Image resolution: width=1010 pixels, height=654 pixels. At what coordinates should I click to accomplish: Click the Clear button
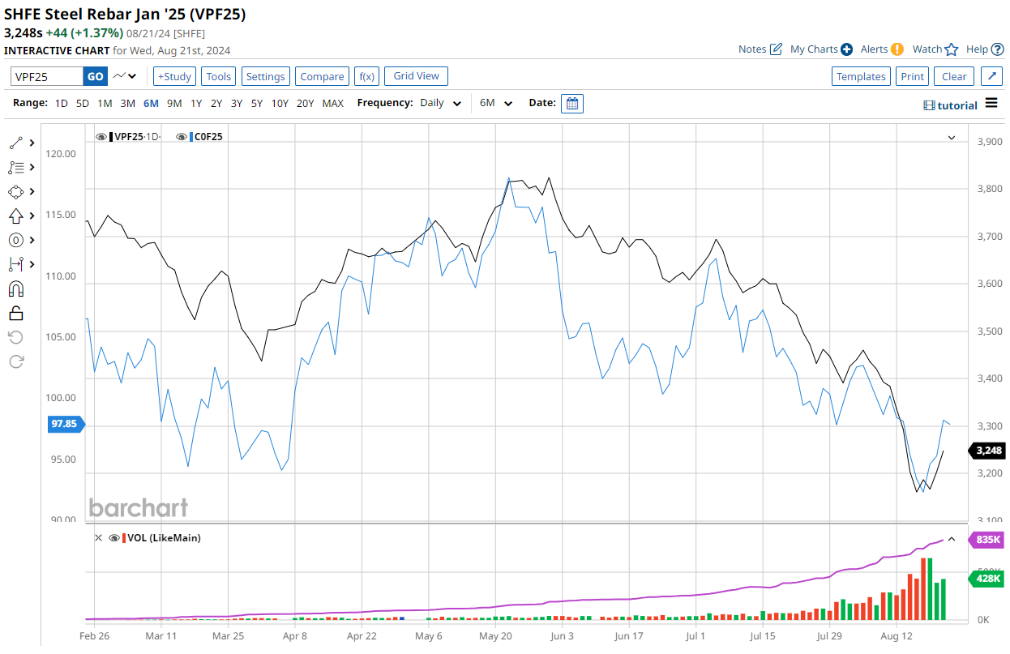954,76
